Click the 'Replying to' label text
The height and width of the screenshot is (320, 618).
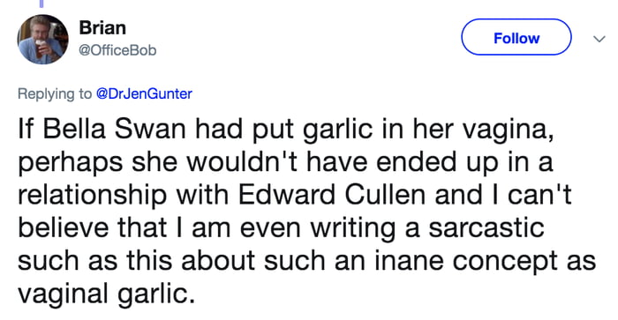click(x=55, y=93)
